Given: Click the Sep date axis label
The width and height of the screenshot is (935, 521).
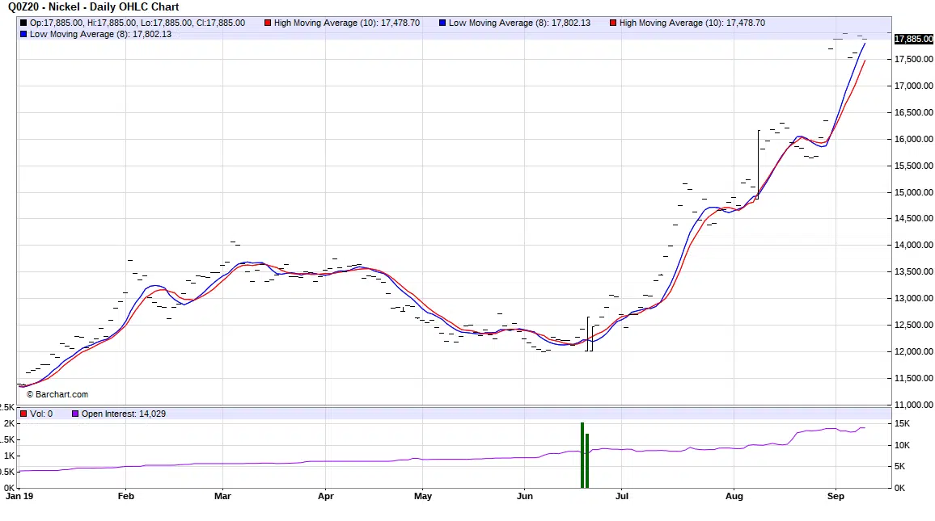Looking at the screenshot, I should 836,496.
